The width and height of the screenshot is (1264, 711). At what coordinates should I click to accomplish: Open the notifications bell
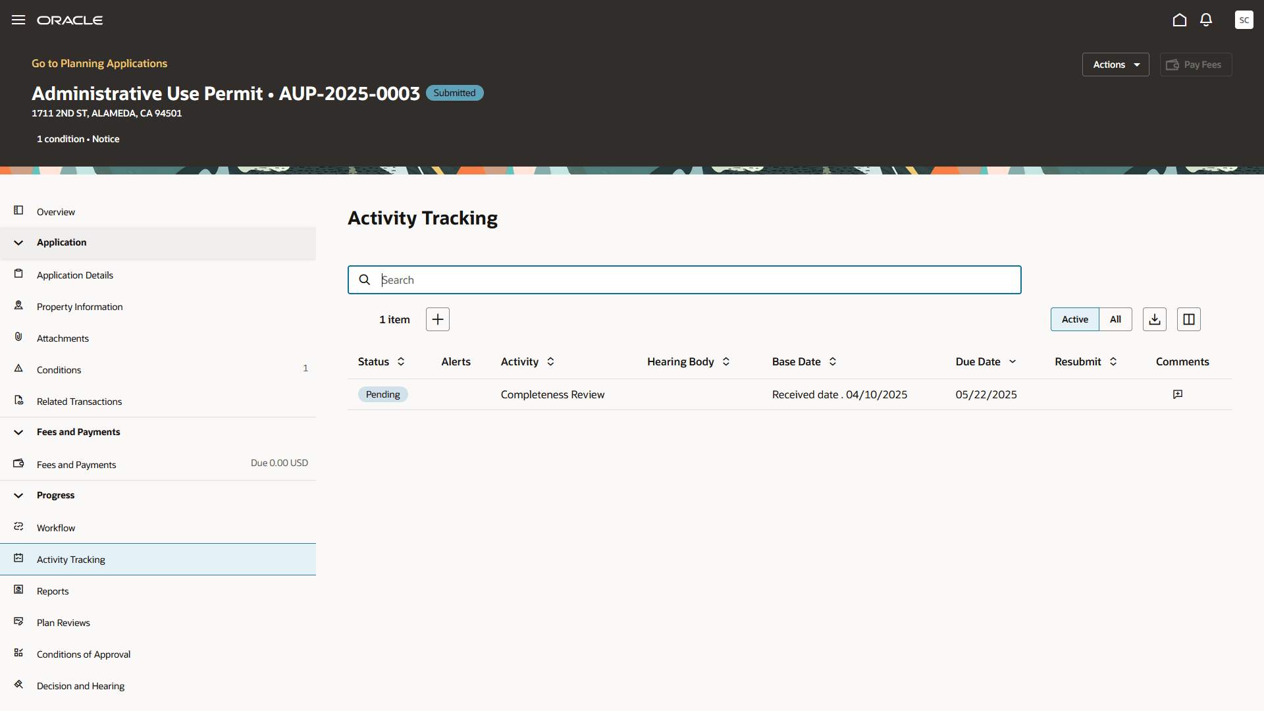(1205, 20)
